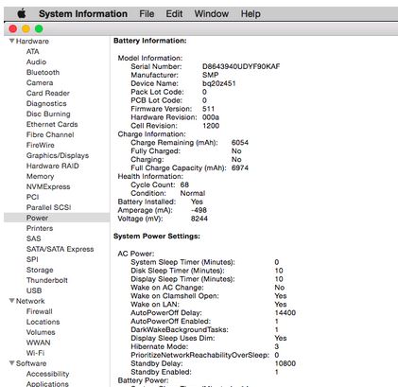Select SPI in the sidebar
This screenshot has height=387, width=398.
click(32, 259)
